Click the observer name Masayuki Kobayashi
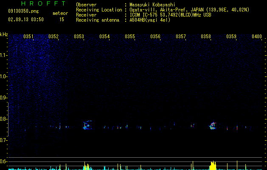Viewport: 267px width, 170px height. coord(152,5)
